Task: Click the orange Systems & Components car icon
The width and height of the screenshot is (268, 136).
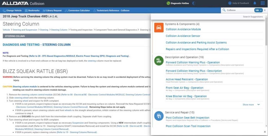Action: (x=159, y=28)
